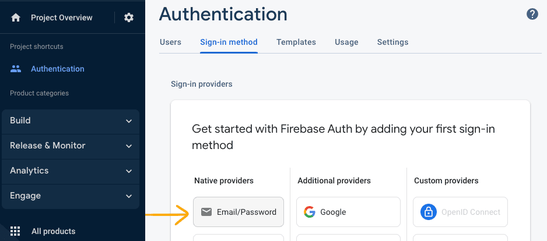Expand the Build category
Image resolution: width=547 pixels, height=241 pixels.
click(71, 121)
